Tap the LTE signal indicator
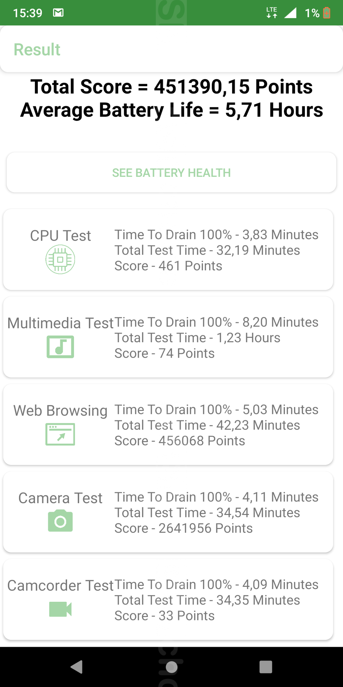343x687 pixels. click(272, 12)
